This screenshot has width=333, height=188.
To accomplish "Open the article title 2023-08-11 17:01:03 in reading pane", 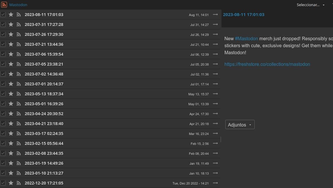I will coord(243,15).
